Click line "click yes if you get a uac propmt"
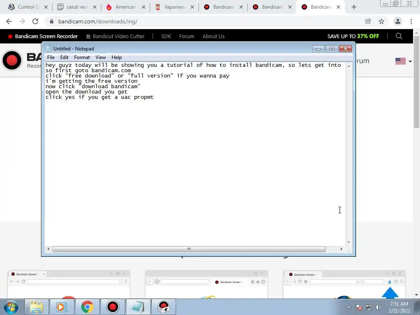Image resolution: width=420 pixels, height=315 pixels. (x=99, y=97)
